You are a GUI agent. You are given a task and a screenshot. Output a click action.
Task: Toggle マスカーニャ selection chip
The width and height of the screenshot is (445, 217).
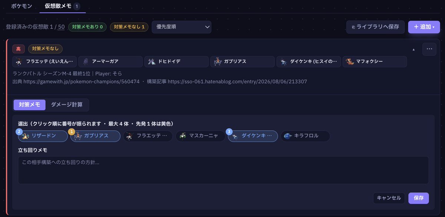[200, 136]
